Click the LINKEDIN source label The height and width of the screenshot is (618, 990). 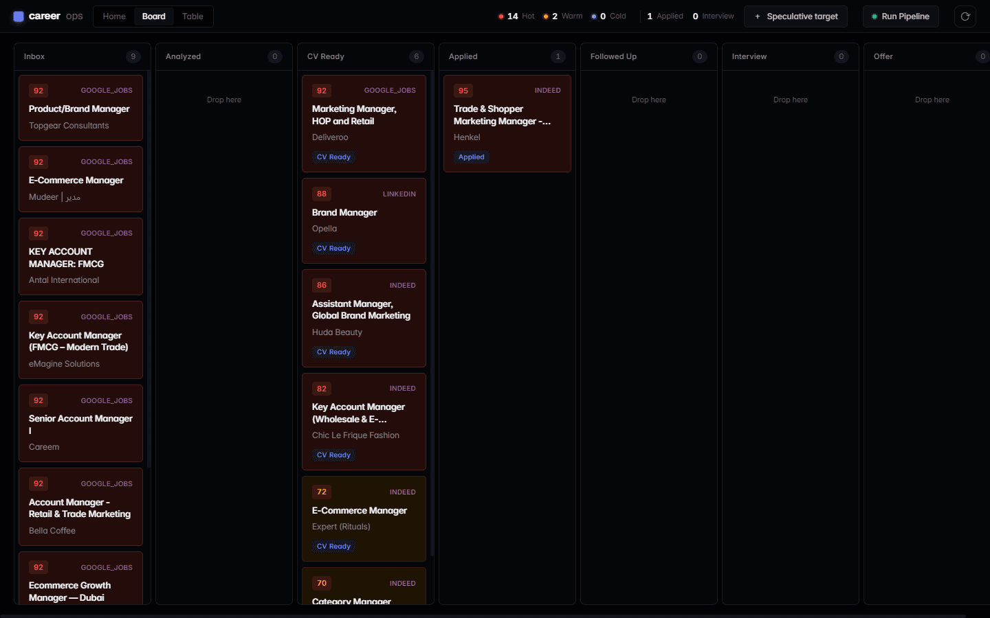[x=399, y=194]
